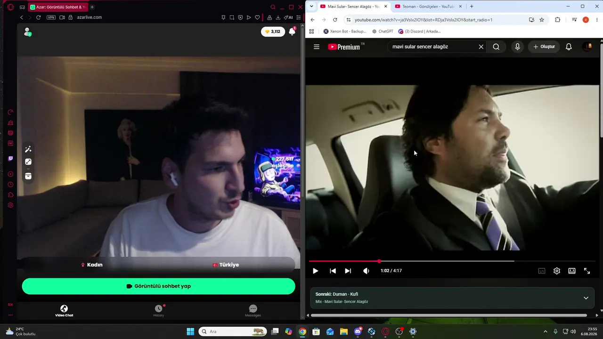Open Opera's heart bookmark icon

(x=257, y=17)
